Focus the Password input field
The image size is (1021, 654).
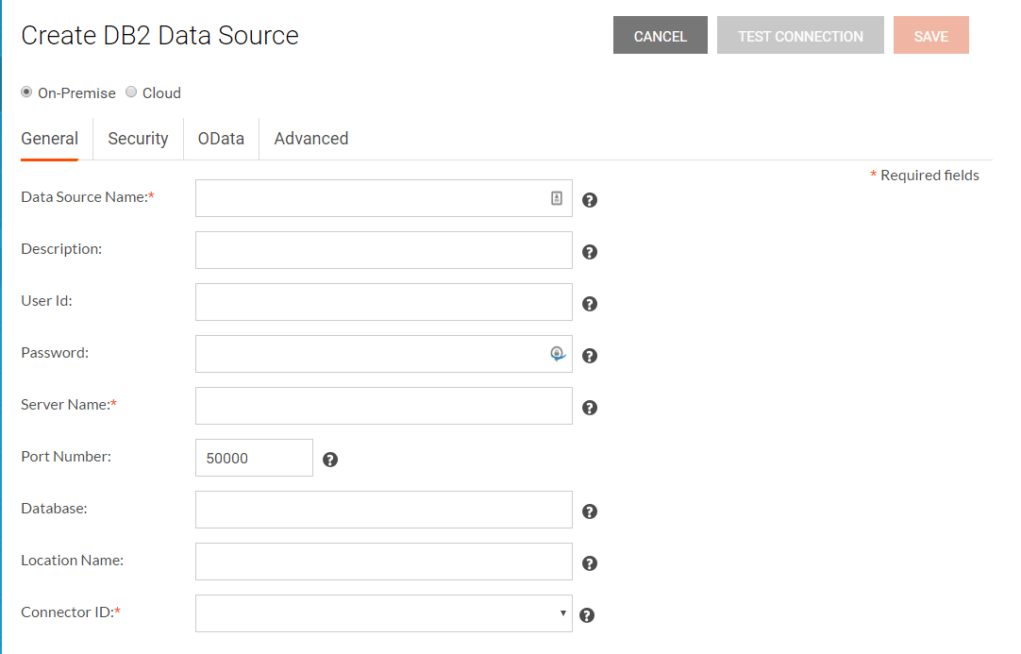coord(383,354)
